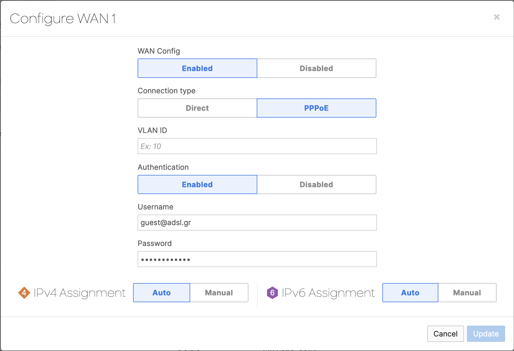
Task: Set IPv4 Assignment to Auto
Action: (x=161, y=292)
